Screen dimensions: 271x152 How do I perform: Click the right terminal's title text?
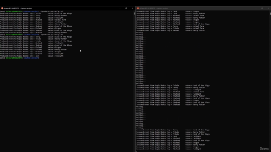154,8
